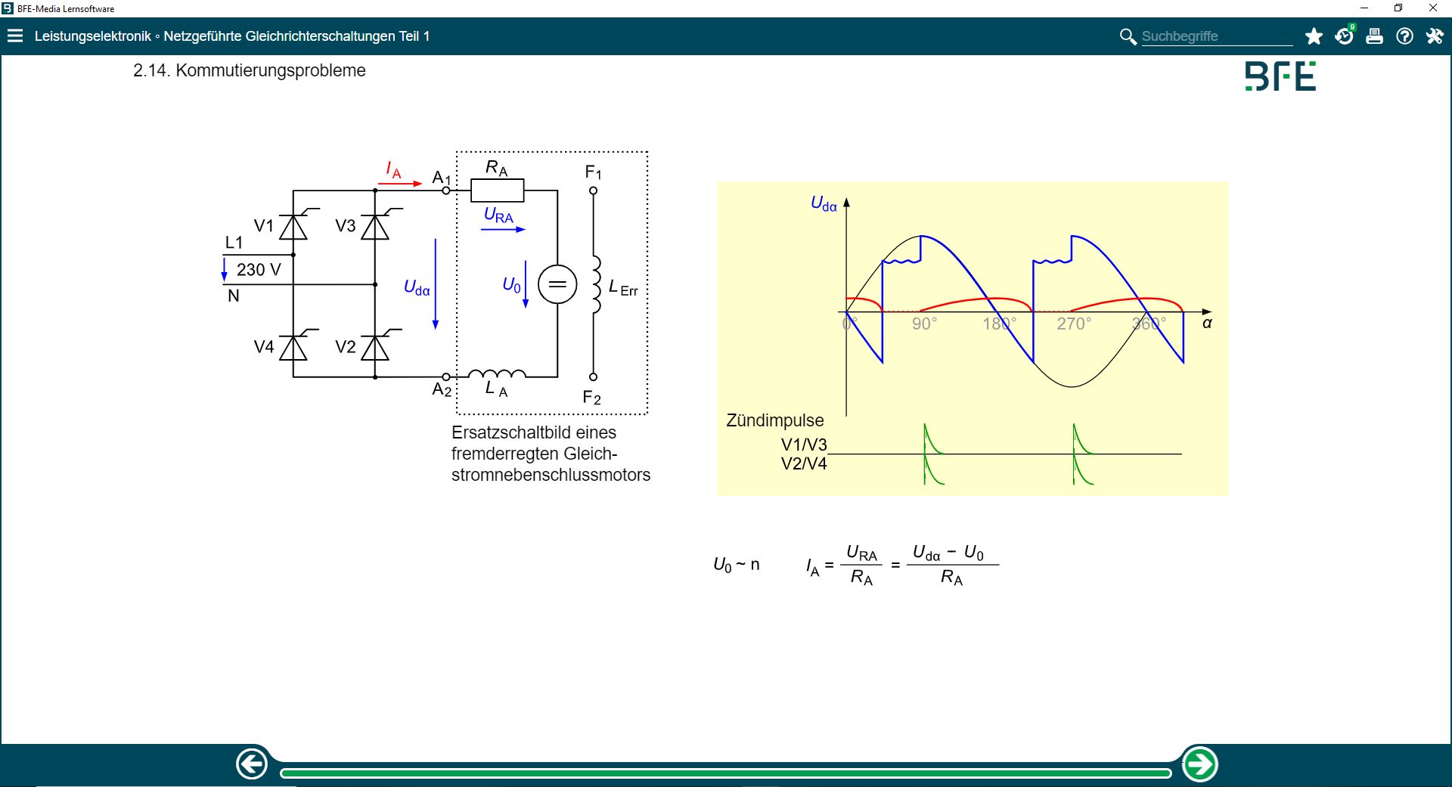
Task: Open help via question mark icon
Action: point(1404,36)
